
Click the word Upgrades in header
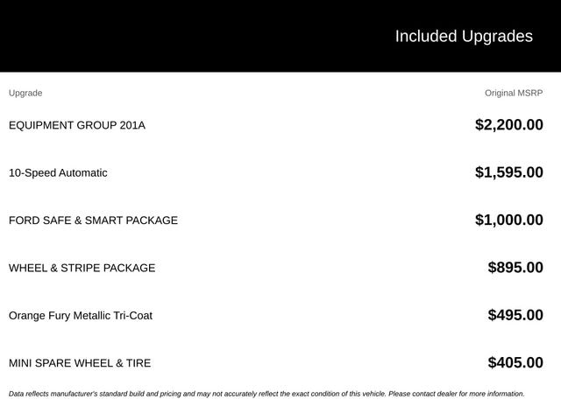coord(497,37)
